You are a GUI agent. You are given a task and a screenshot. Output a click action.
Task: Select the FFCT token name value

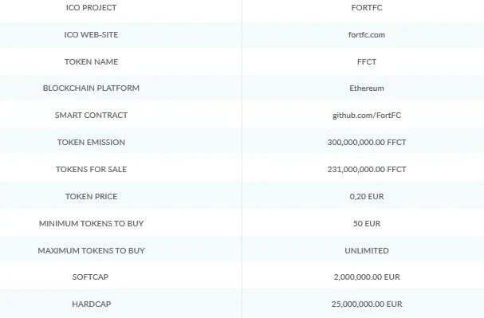click(367, 62)
